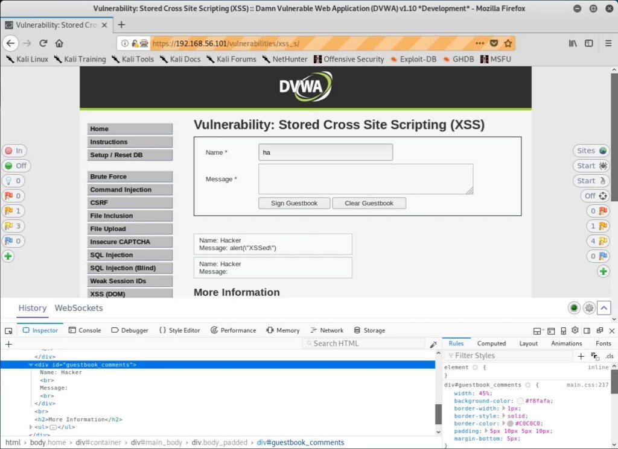618x449 pixels.
Task: Open site low alerts flag showing 4
Action: click(598, 241)
